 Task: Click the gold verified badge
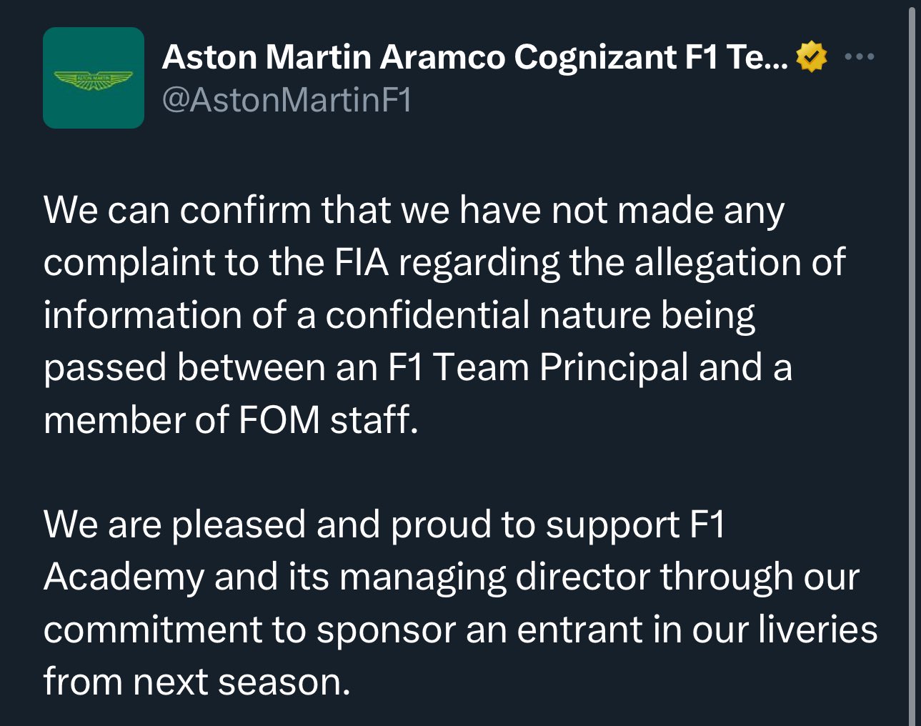[812, 57]
